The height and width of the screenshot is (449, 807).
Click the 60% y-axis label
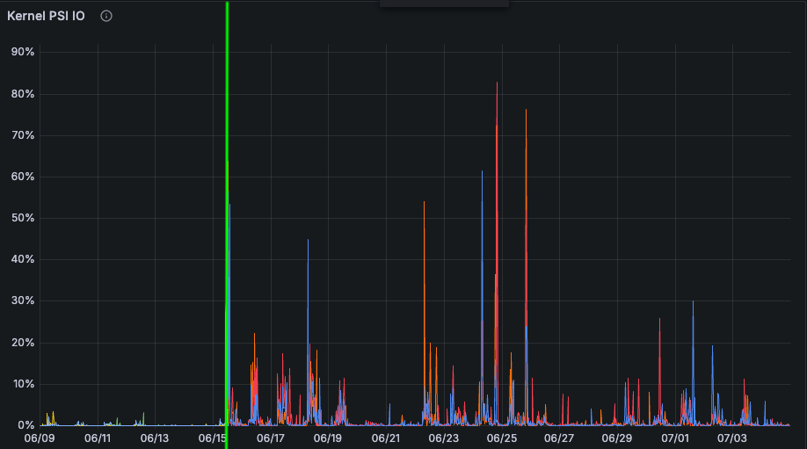click(x=23, y=177)
